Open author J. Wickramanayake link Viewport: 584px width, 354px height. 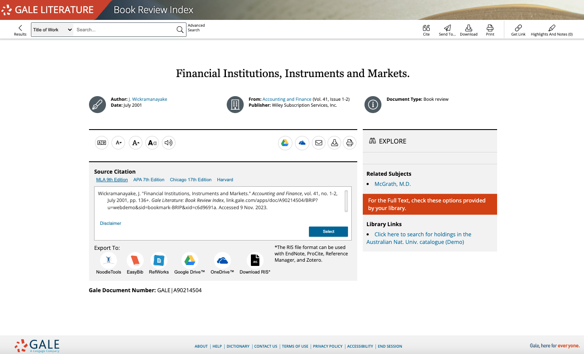point(148,99)
